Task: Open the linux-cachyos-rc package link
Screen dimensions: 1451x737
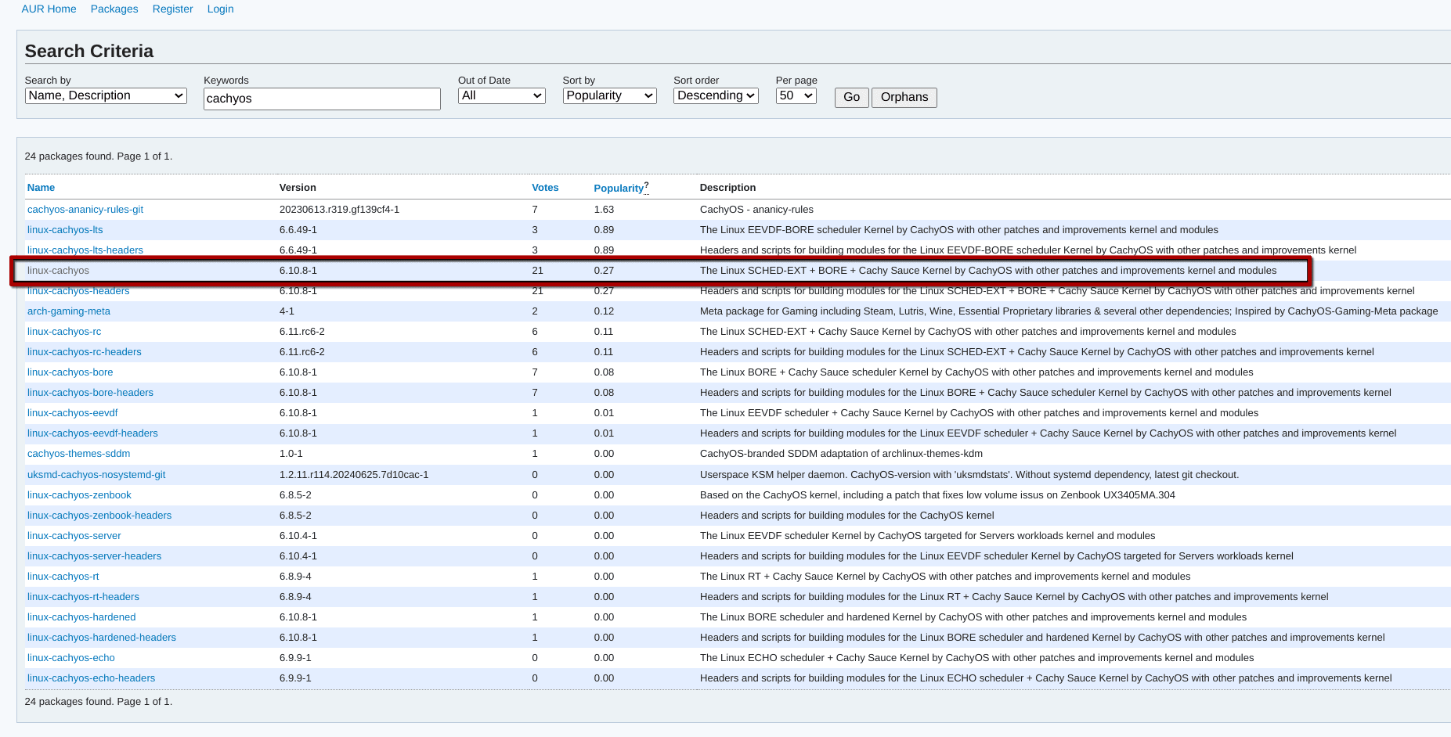Action: coord(64,332)
